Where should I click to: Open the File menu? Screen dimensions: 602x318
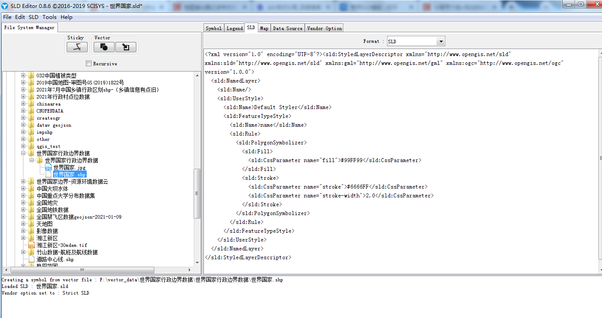click(7, 17)
